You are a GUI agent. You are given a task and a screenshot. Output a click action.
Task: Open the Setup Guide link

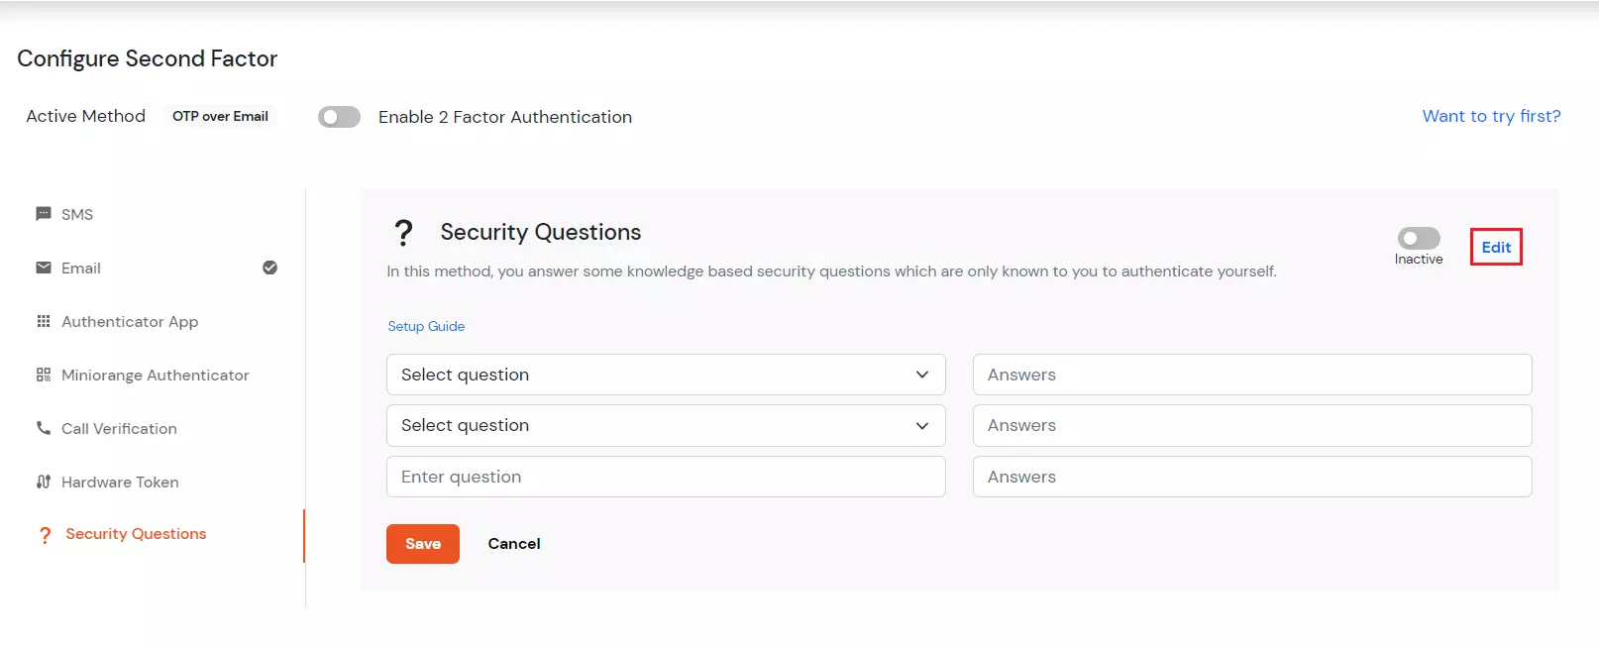click(426, 326)
